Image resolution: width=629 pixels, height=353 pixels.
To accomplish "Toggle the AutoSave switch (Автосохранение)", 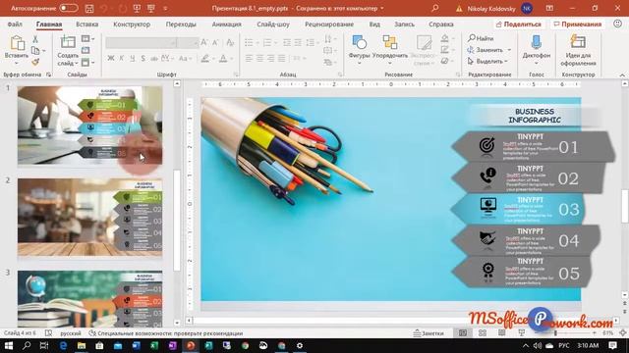I will 69,8.
